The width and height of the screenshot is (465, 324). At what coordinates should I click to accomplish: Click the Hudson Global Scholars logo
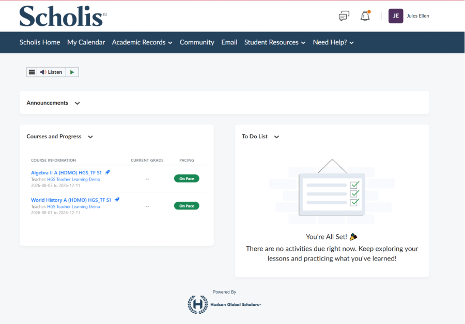tap(224, 304)
